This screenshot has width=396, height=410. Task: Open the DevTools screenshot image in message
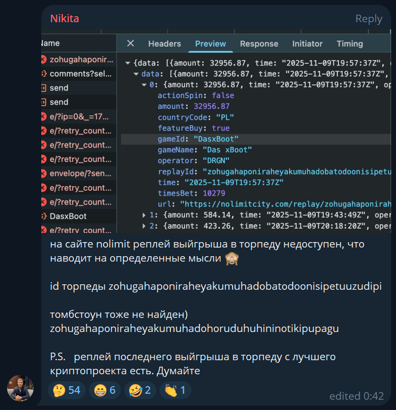[216, 131]
